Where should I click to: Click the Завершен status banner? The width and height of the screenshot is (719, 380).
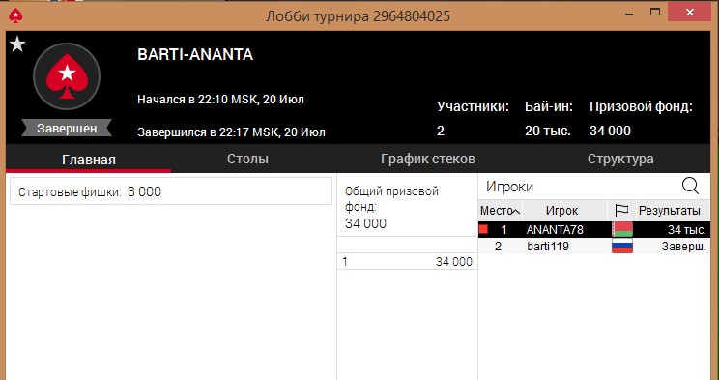(x=67, y=128)
